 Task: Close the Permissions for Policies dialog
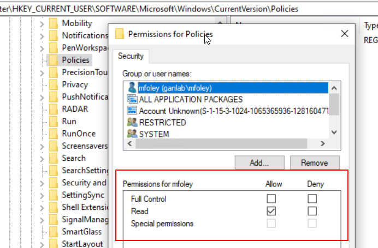pyautogui.click(x=344, y=34)
